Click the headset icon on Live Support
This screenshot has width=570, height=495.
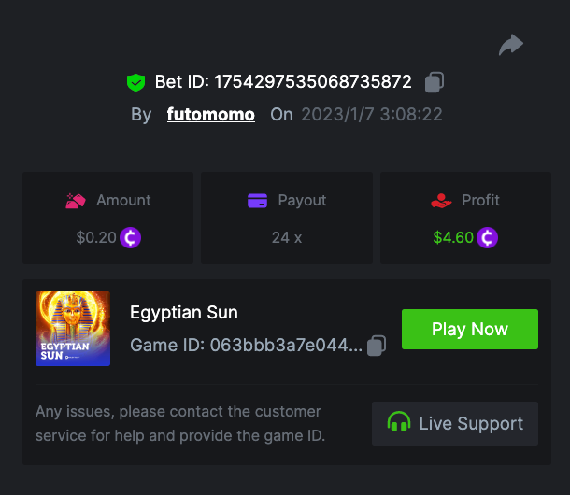(x=399, y=423)
